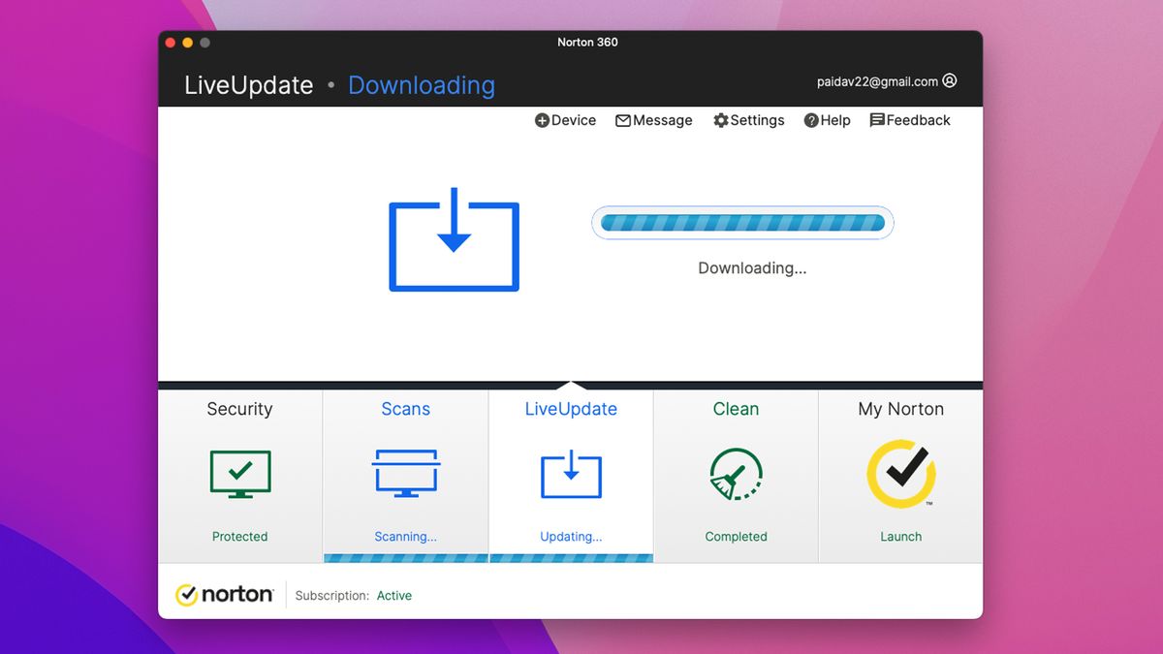Open the My Norton tab
1163x654 pixels.
pos(900,409)
